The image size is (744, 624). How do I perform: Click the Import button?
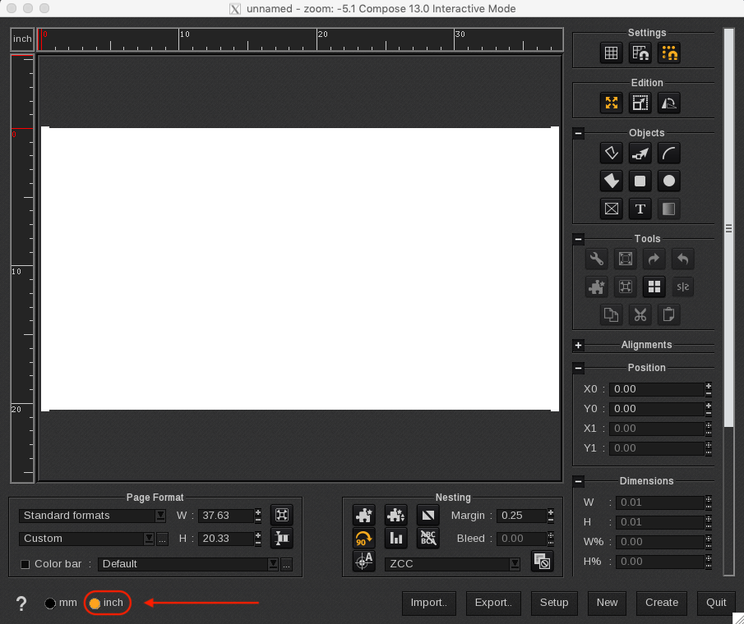[x=428, y=603]
